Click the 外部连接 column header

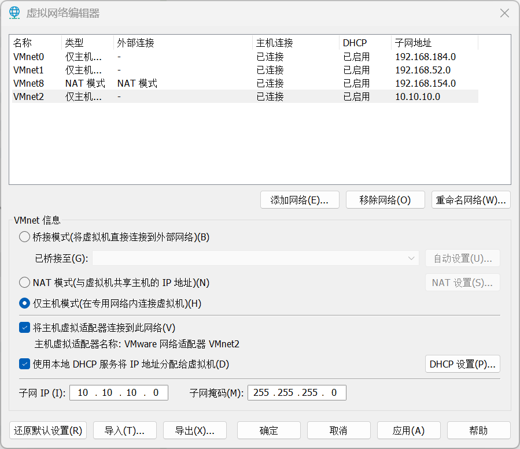pos(183,43)
